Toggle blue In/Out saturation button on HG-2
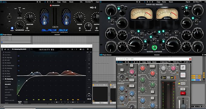Viewport: 206px width, 109px height. 12,28
